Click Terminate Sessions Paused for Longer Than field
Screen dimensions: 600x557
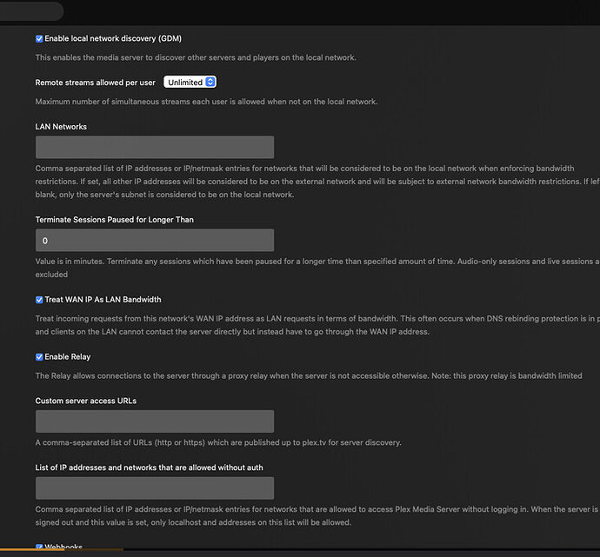click(155, 241)
